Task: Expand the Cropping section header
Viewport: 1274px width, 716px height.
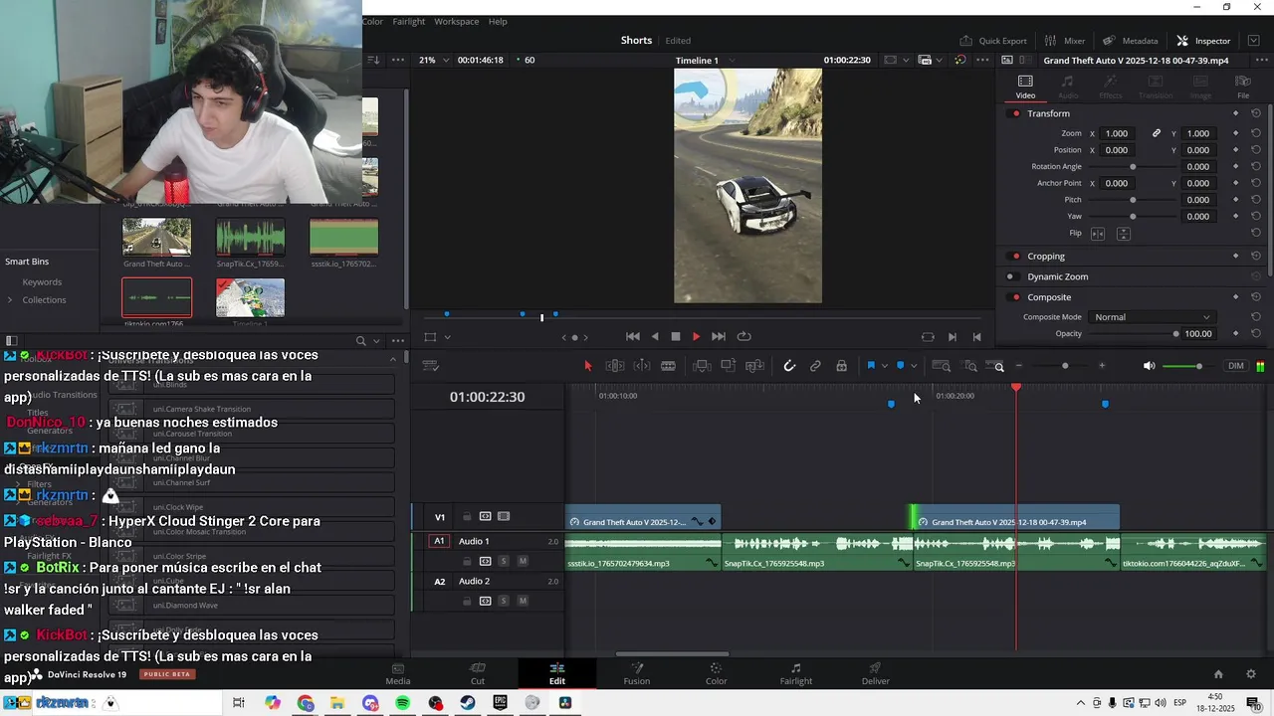Action: pos(1046,257)
